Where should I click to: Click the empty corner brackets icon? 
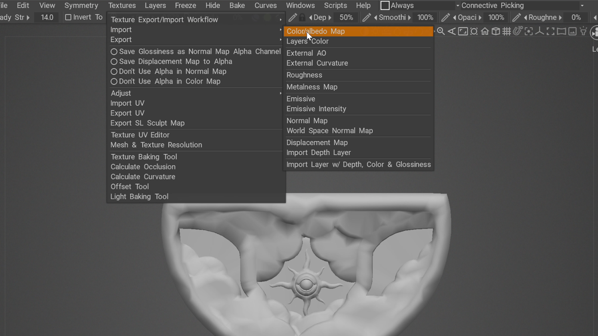(x=551, y=31)
